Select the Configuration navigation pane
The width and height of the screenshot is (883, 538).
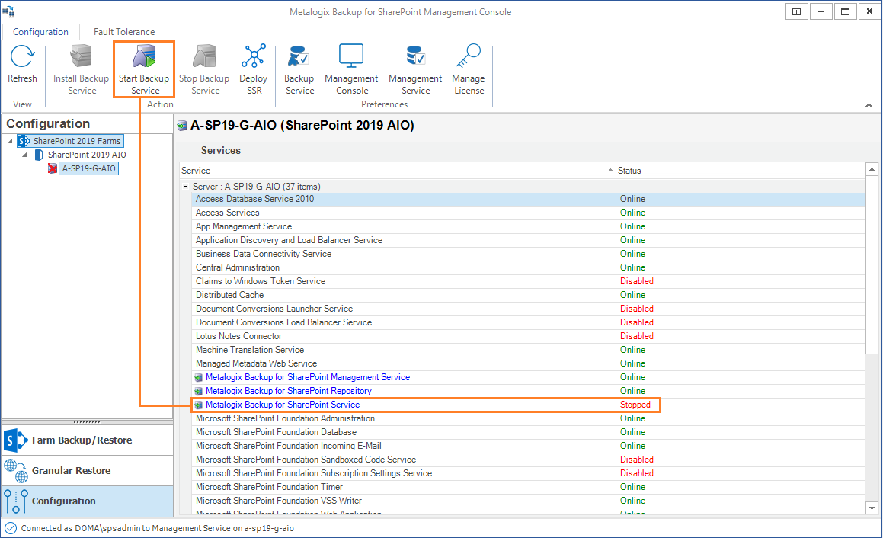coord(88,501)
